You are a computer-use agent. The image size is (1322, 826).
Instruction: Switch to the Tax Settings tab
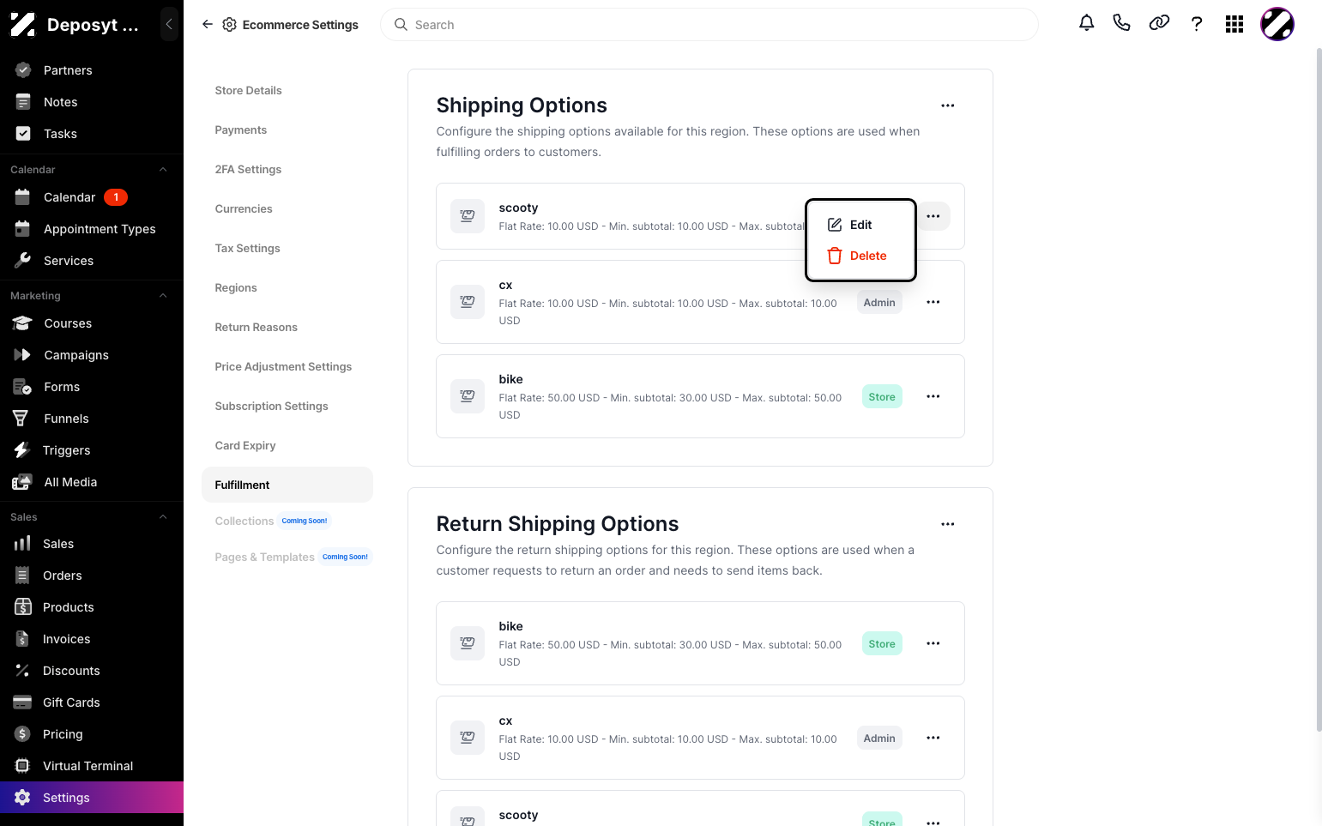tap(247, 249)
